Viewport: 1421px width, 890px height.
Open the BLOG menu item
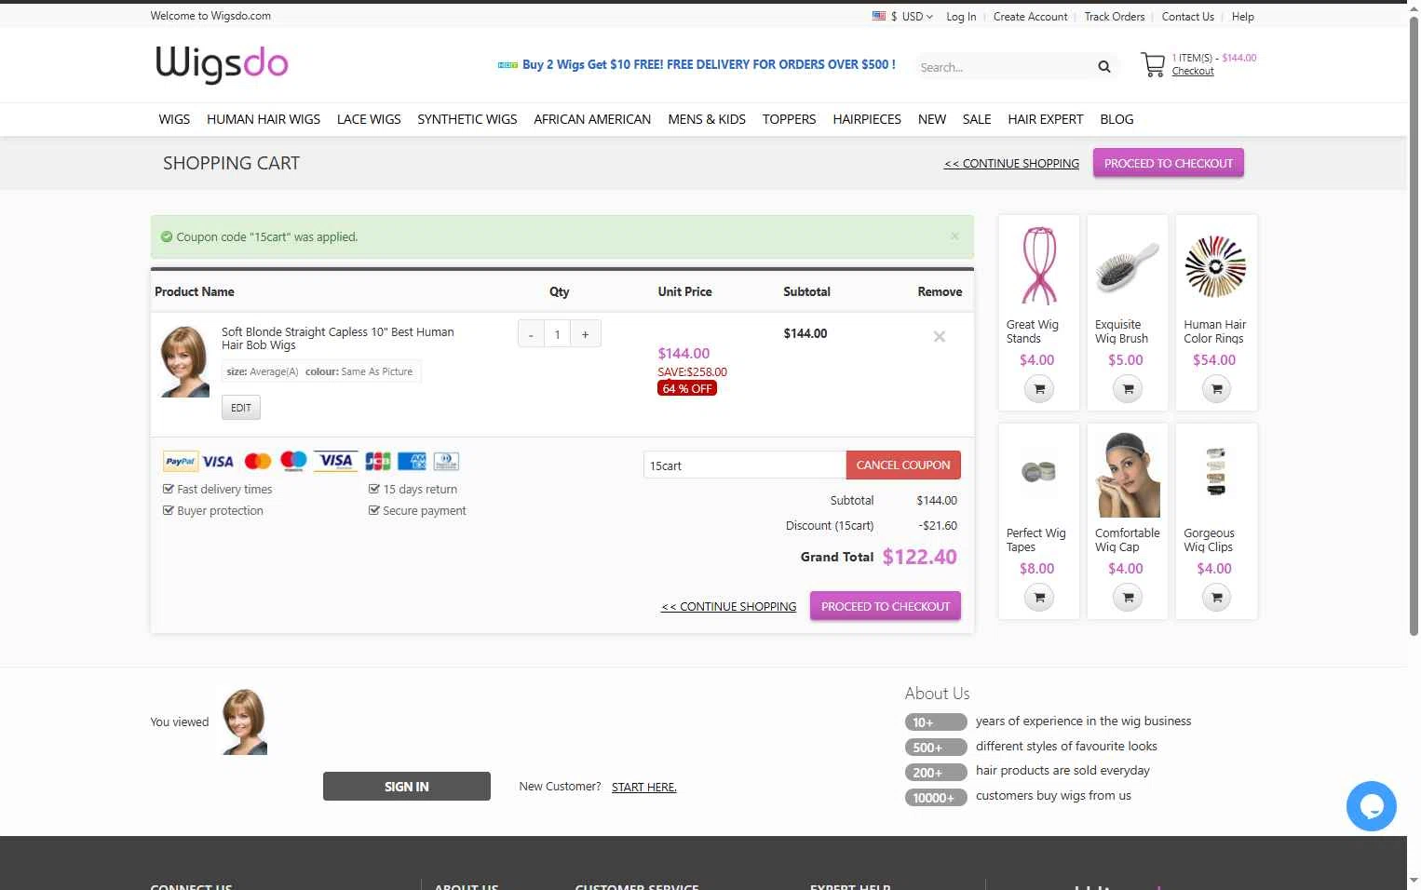point(1116,119)
